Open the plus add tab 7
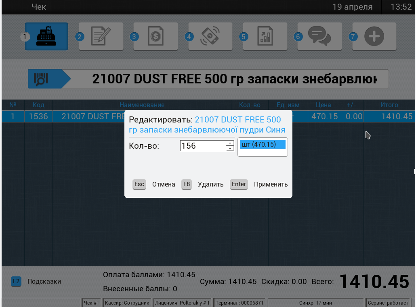The width and height of the screenshot is (416, 307). coord(374,36)
